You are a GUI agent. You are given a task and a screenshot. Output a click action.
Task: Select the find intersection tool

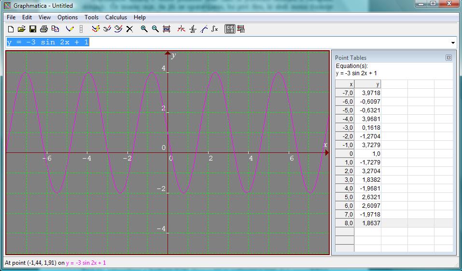tap(181, 29)
